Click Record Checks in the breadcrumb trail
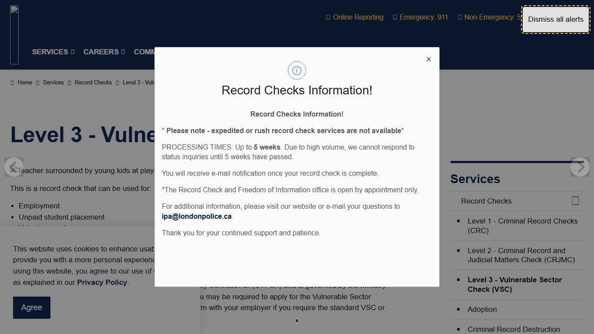 [x=93, y=82]
